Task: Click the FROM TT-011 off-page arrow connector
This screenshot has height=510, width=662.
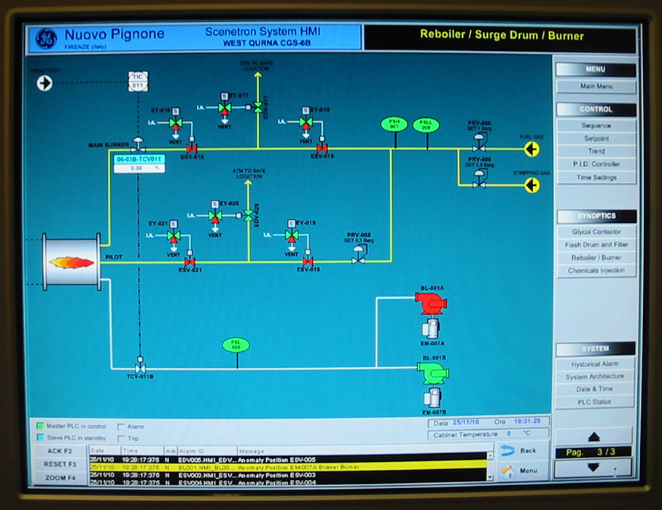Action: [44, 83]
